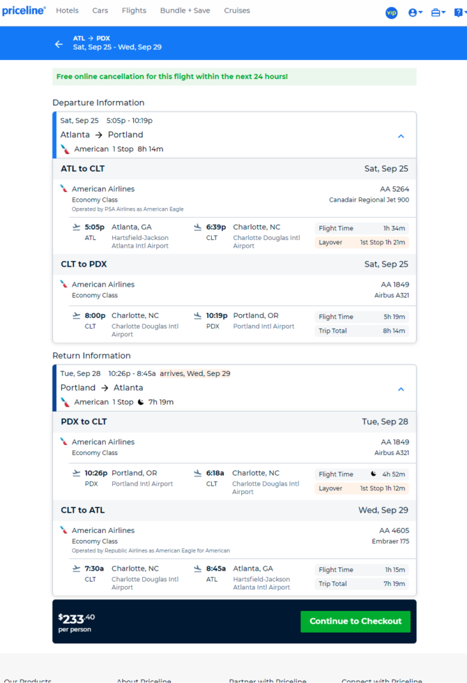The width and height of the screenshot is (467, 683).
Task: Open the account profile menu
Action: [415, 13]
